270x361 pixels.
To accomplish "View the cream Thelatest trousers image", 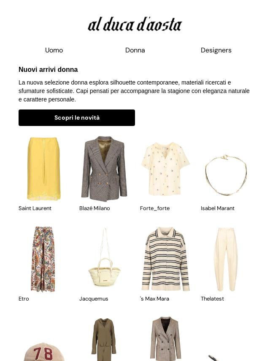I will tap(226, 259).
